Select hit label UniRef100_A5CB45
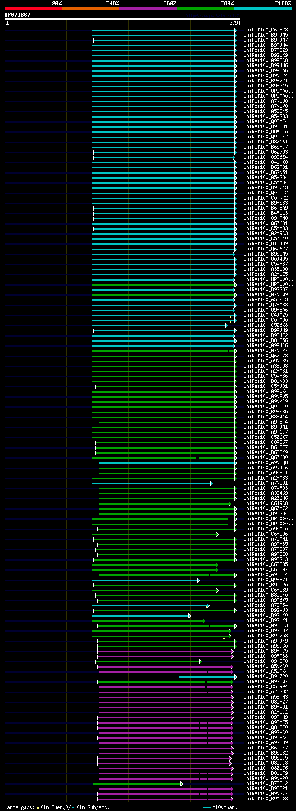The width and height of the screenshot is (296, 811). click(265, 112)
